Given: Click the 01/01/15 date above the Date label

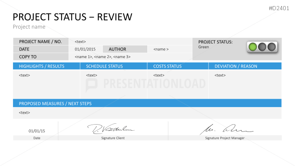Looking at the screenshot, I should coord(37,131).
